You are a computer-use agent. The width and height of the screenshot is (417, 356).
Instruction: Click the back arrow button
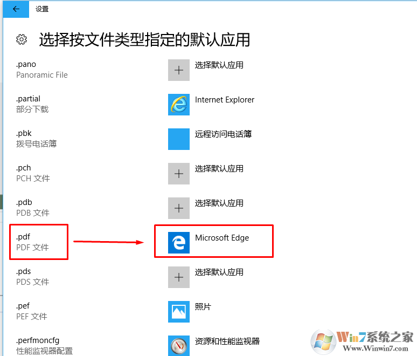click(16, 9)
